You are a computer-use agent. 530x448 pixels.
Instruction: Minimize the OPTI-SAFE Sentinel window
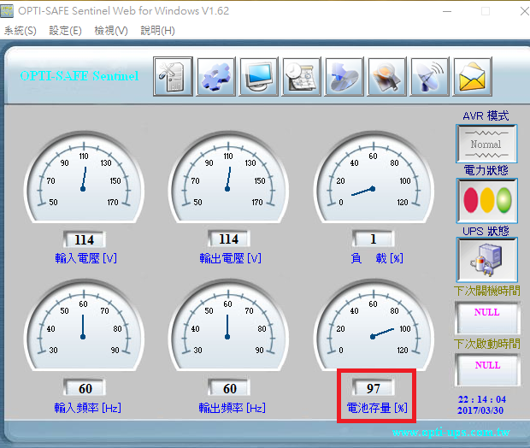pyautogui.click(x=447, y=11)
